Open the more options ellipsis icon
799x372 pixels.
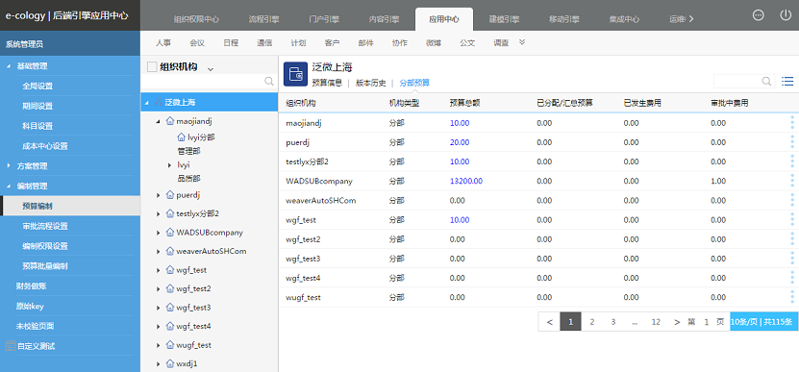(759, 15)
